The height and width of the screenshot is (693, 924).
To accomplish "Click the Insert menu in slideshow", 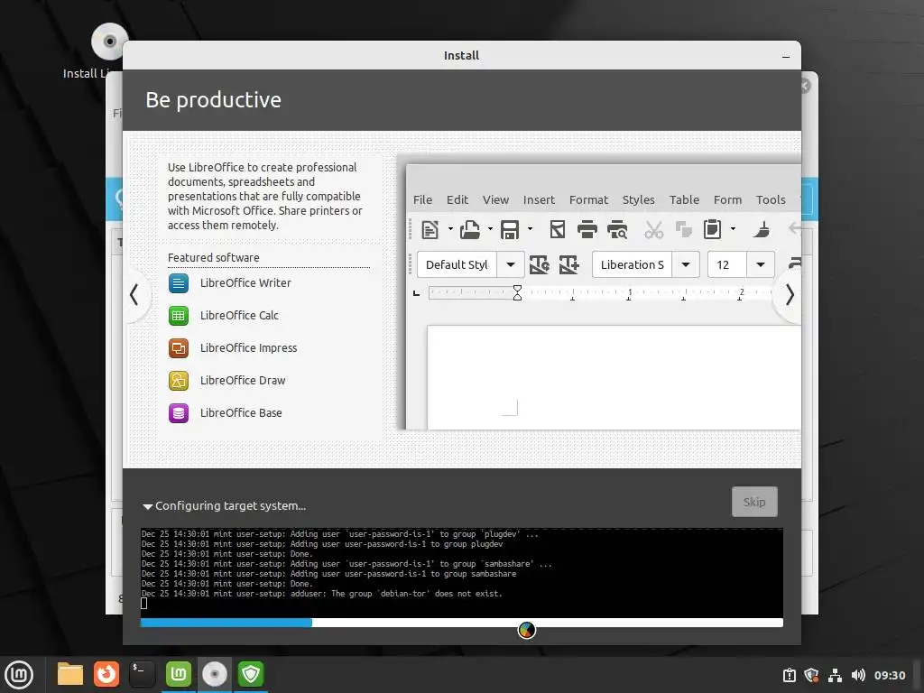I will coord(540,199).
